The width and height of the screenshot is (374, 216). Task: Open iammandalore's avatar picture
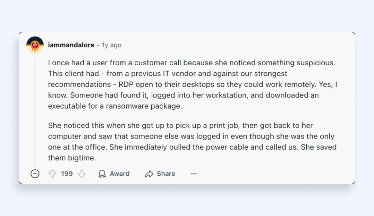(35, 45)
